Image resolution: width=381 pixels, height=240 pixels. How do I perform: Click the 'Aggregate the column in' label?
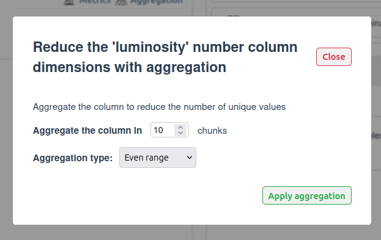pos(87,131)
